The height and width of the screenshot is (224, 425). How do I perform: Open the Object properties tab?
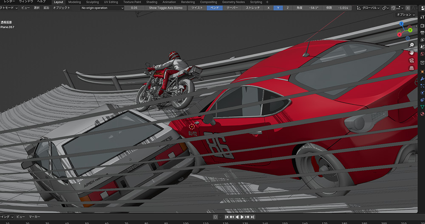[422, 72]
